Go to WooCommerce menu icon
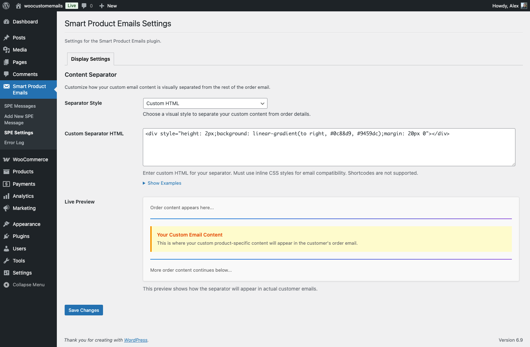This screenshot has width=530, height=347. (6, 159)
